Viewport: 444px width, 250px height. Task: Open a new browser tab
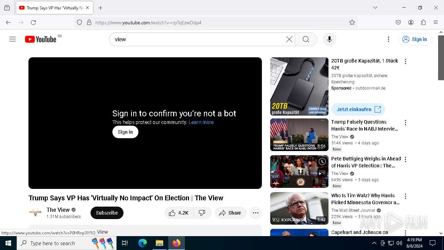(101, 8)
